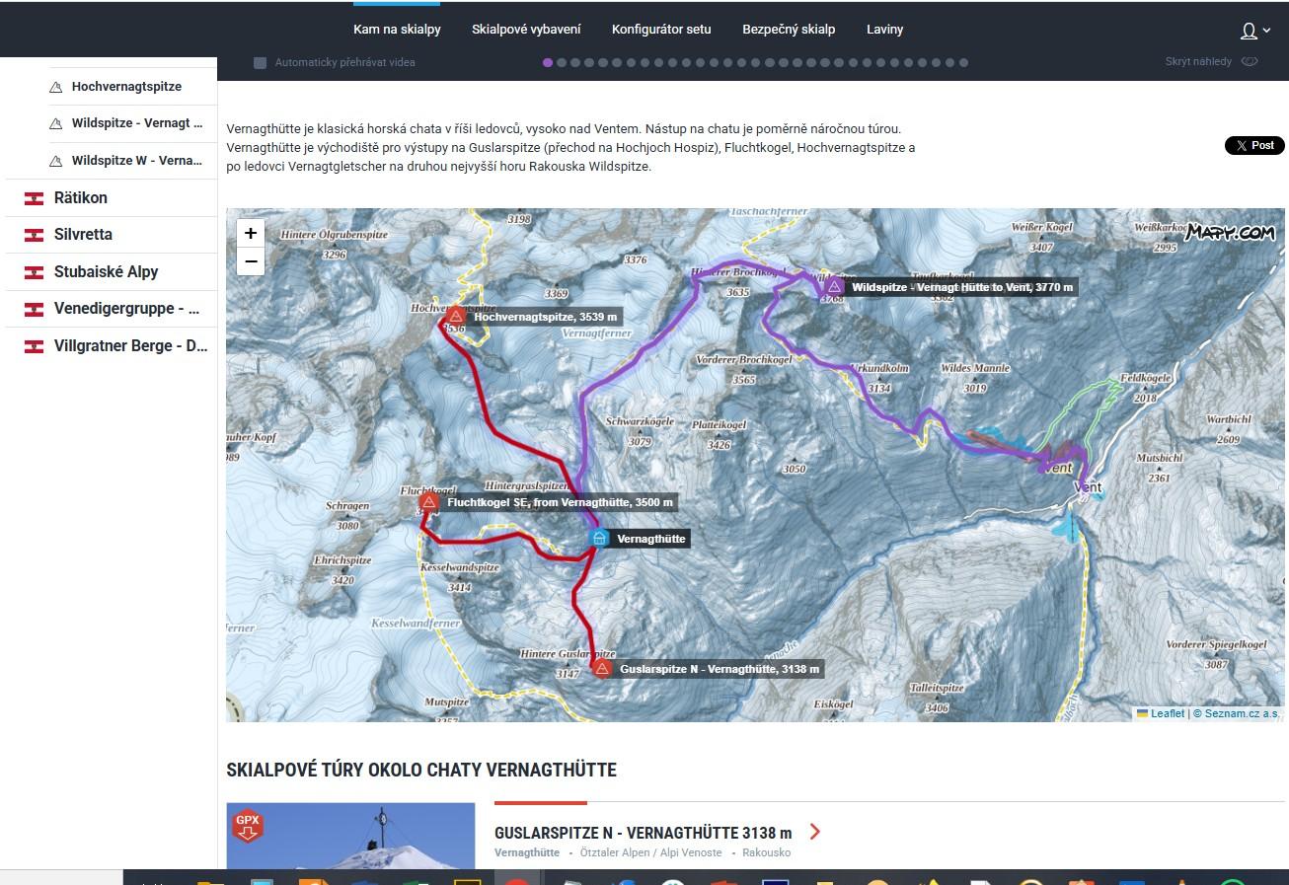Hide previews with the eye toggle

pyautogui.click(x=1250, y=61)
